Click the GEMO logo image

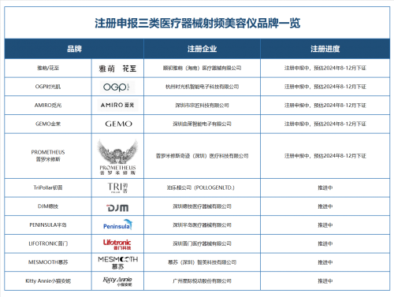click(x=118, y=124)
